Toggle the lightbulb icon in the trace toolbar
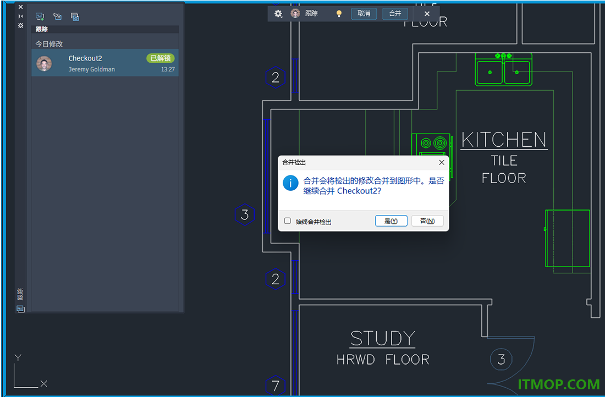The width and height of the screenshot is (605, 397). tap(339, 14)
